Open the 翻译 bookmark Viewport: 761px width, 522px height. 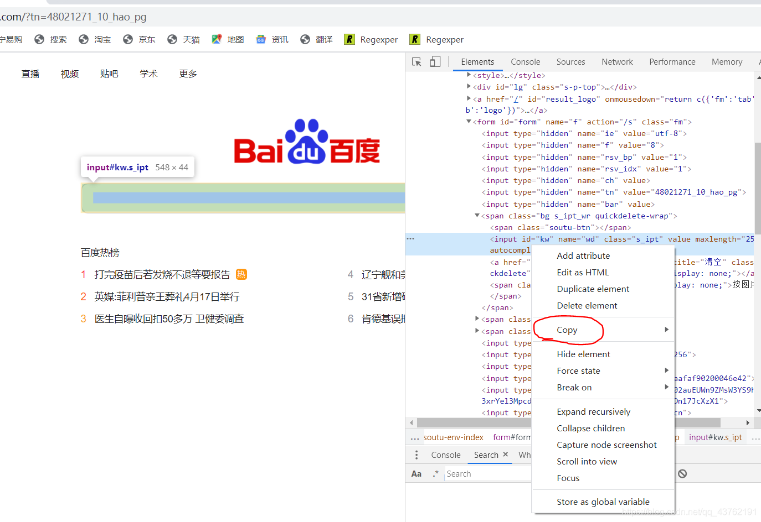click(x=317, y=39)
